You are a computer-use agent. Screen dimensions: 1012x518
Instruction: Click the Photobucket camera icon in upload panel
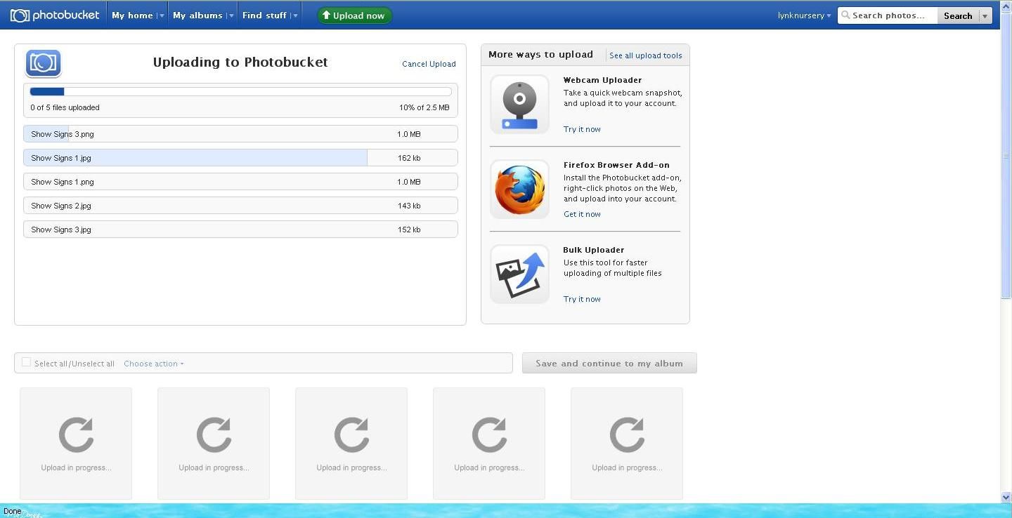tap(44, 63)
